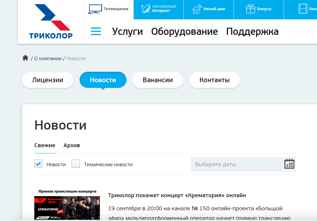Open the Вакансии pill button
The image size is (317, 221).
tap(158, 80)
